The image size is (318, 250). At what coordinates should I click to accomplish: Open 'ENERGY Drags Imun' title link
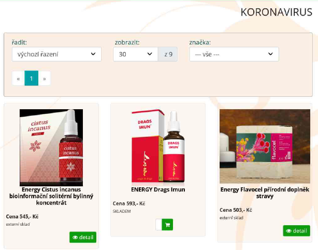pos(158,189)
